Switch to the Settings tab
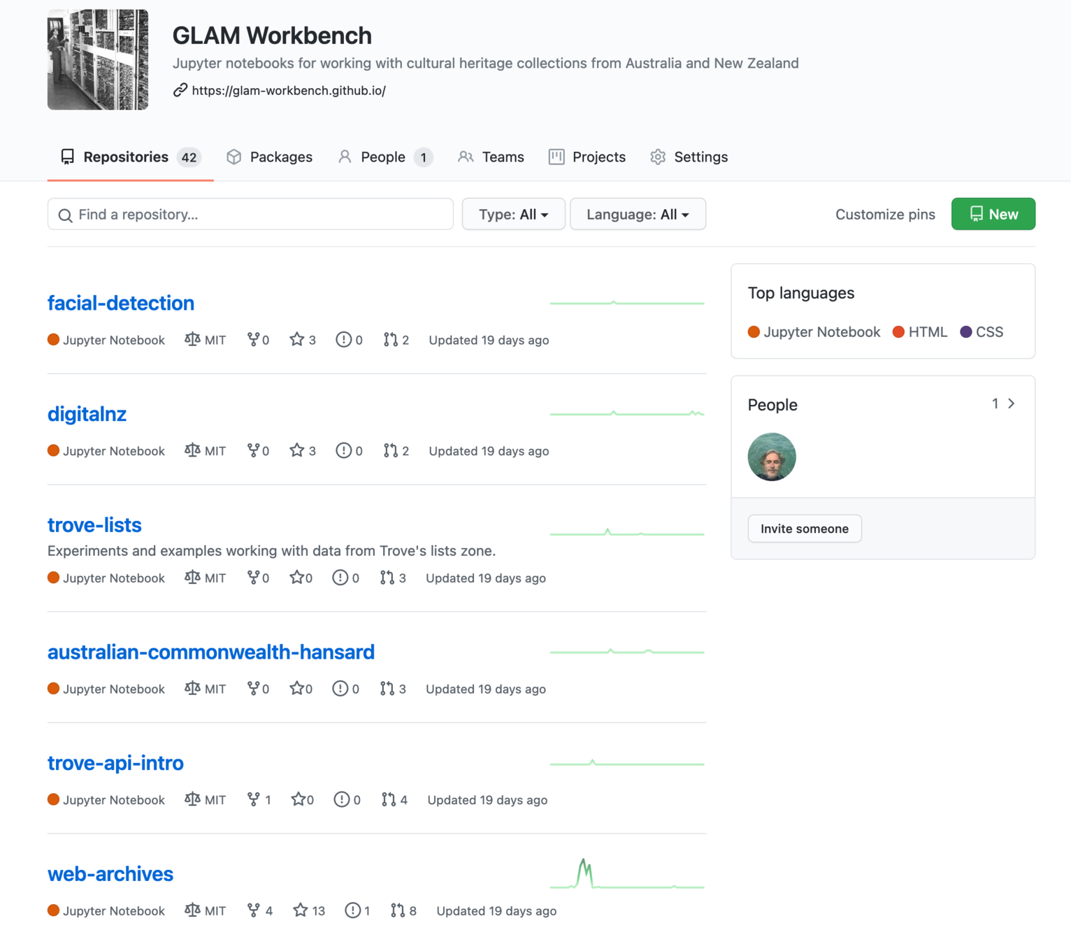1071x944 pixels. tap(689, 157)
